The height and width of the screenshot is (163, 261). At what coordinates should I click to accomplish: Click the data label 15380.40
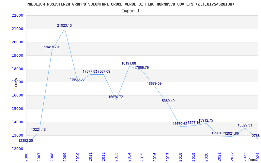(167, 101)
